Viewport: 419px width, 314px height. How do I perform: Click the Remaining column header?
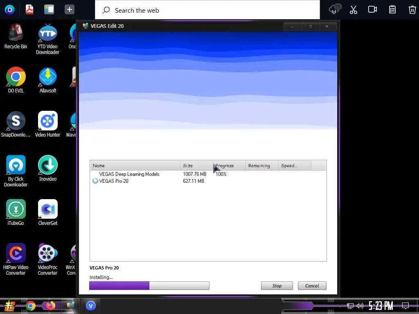[x=262, y=166]
